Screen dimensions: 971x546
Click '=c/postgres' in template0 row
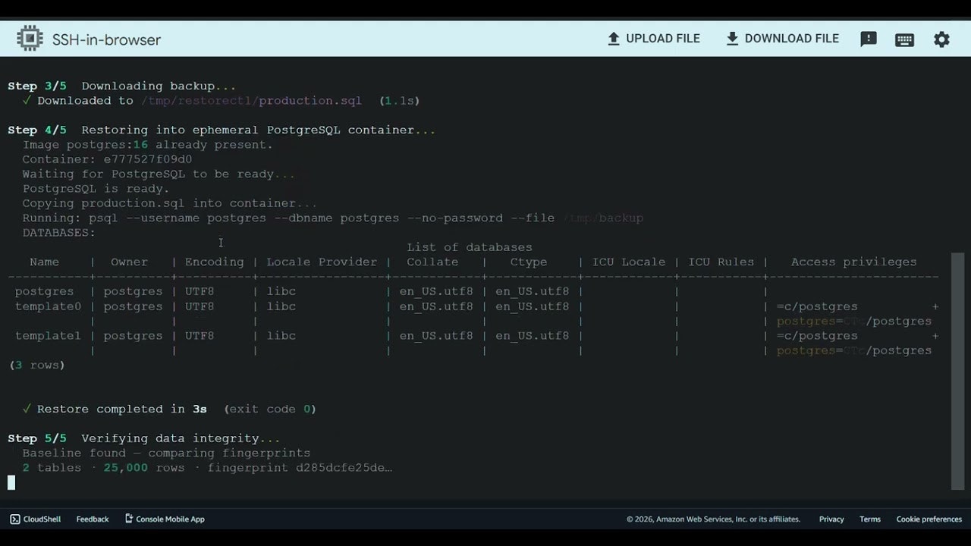[x=817, y=306]
